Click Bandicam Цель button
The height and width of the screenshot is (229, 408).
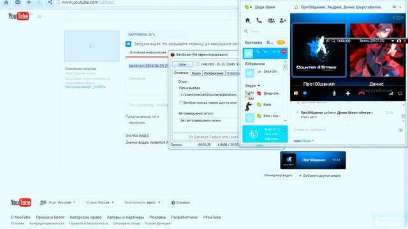coord(182,64)
